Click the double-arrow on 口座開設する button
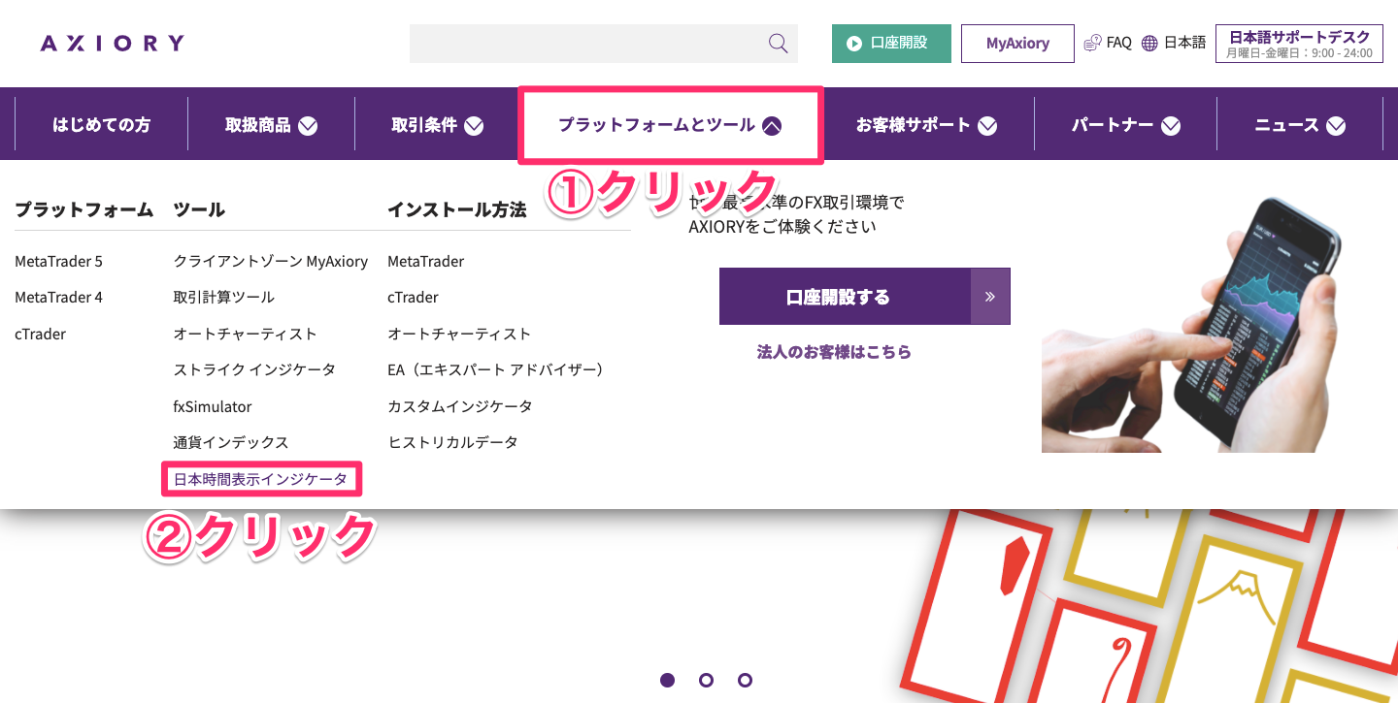The image size is (1398, 703). coord(990,297)
